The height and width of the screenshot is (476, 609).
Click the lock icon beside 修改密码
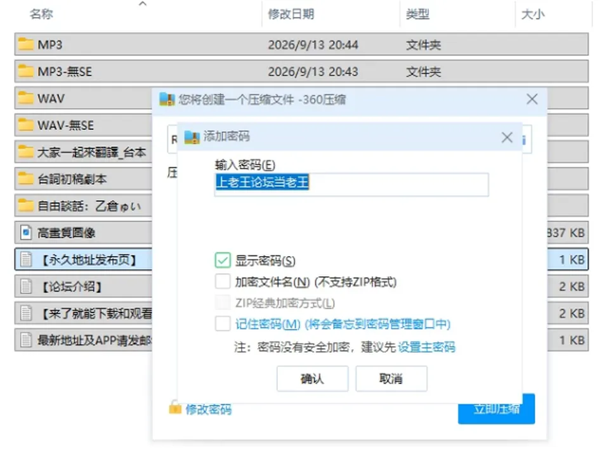pos(175,408)
